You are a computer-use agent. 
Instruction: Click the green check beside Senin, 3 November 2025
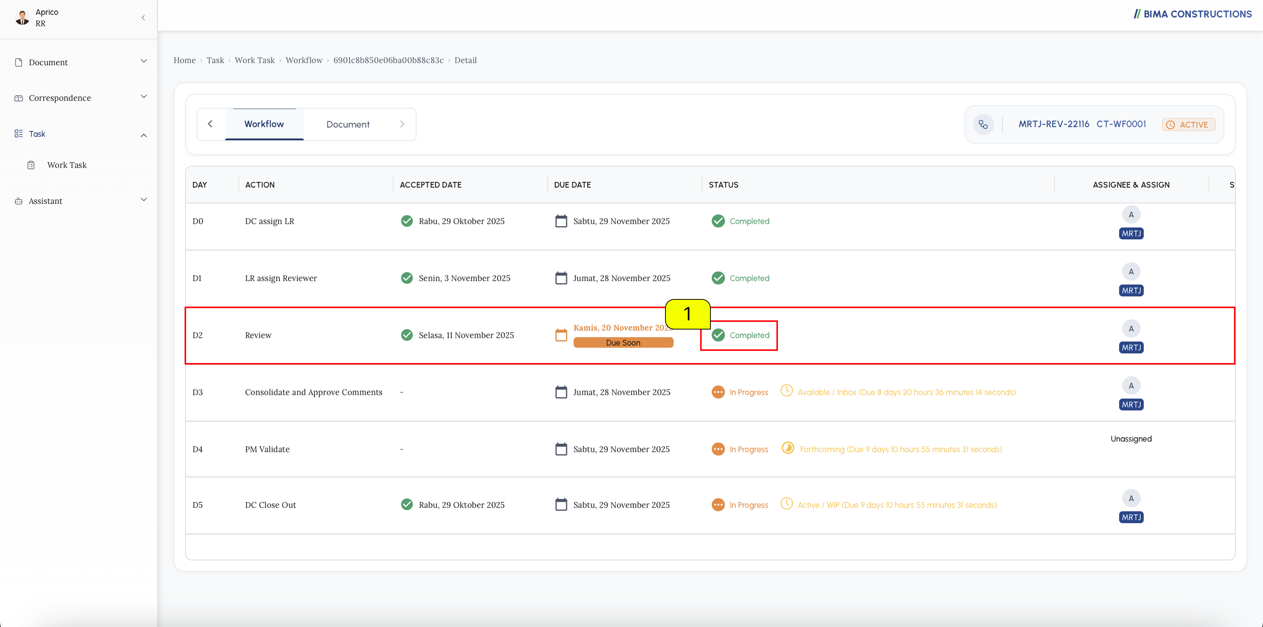tap(407, 278)
